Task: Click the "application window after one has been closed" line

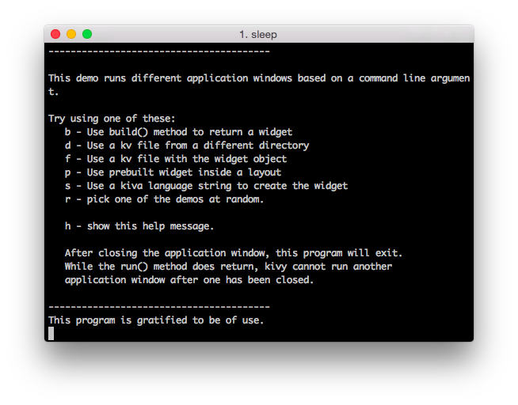Action: point(189,280)
